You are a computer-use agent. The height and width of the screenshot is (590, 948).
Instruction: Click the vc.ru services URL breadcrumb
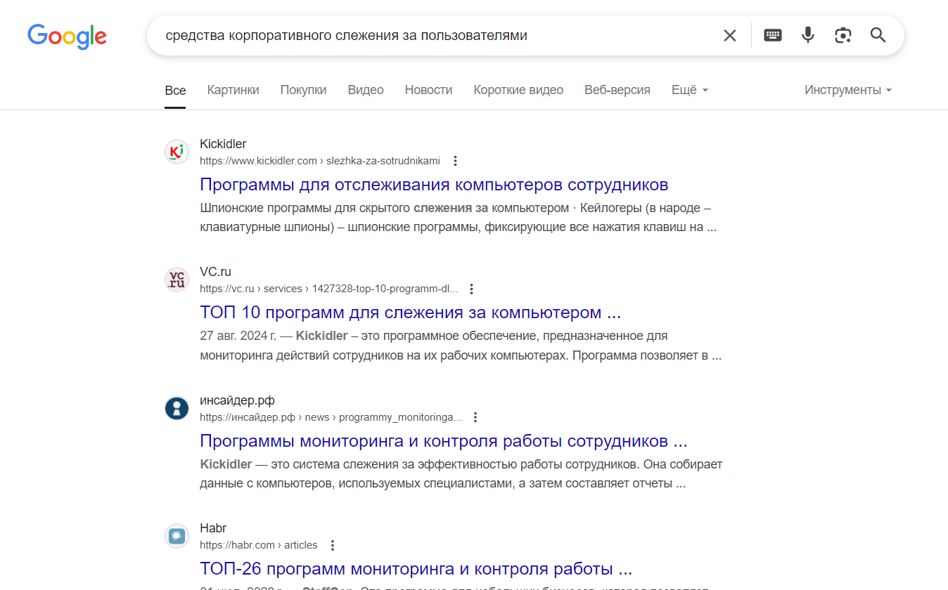click(x=328, y=289)
